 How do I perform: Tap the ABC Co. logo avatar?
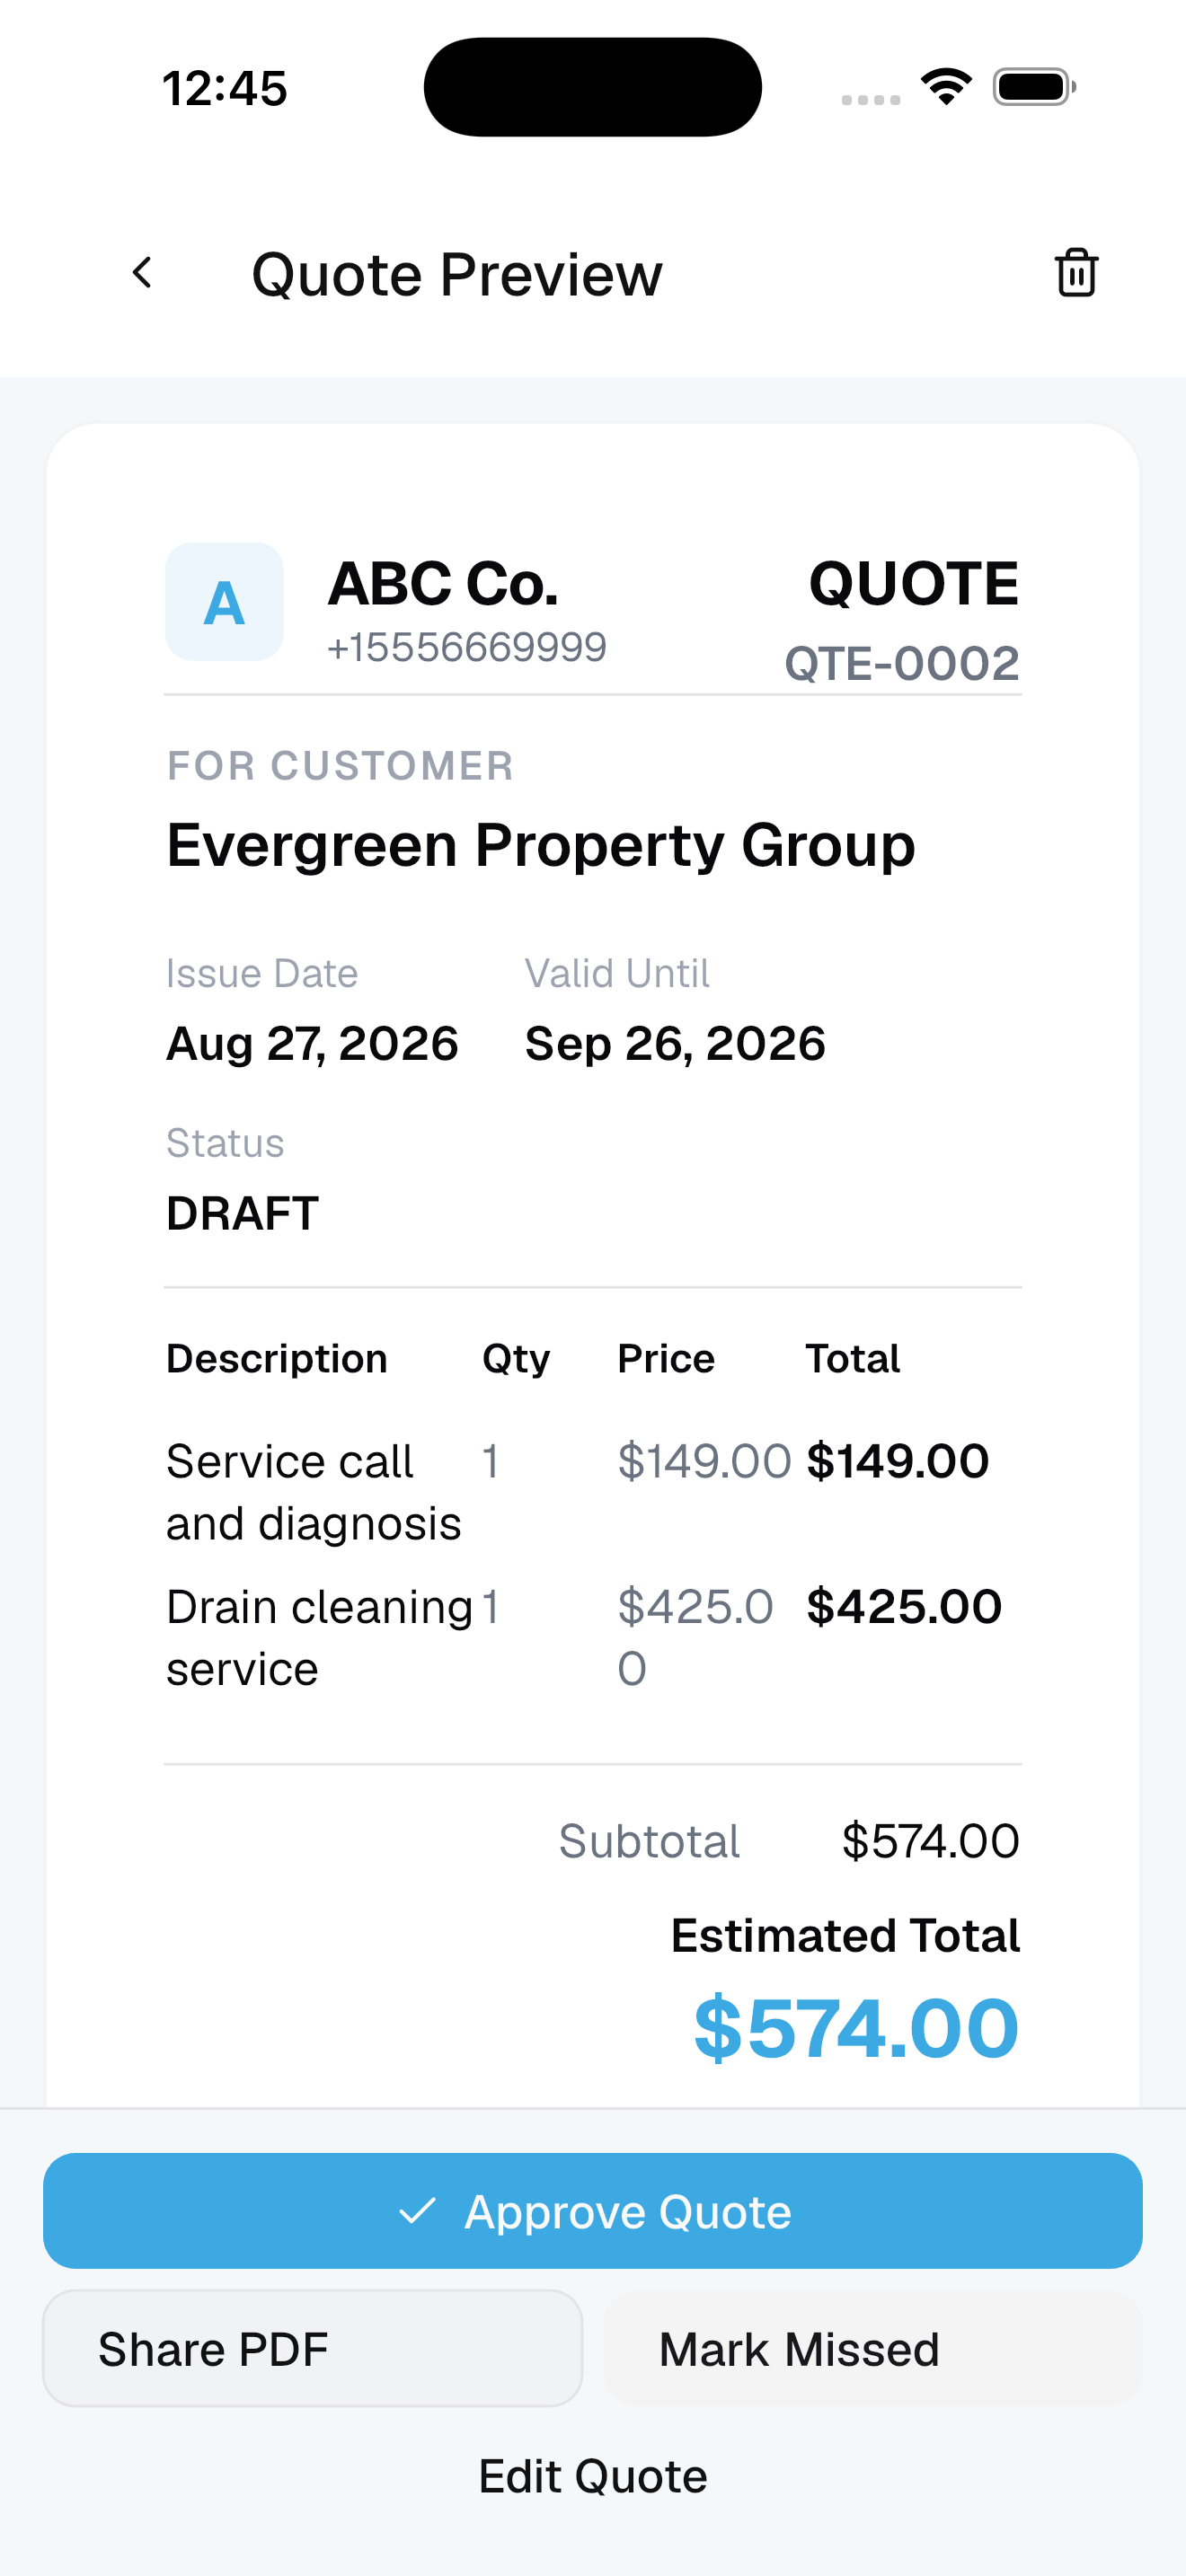coord(224,602)
